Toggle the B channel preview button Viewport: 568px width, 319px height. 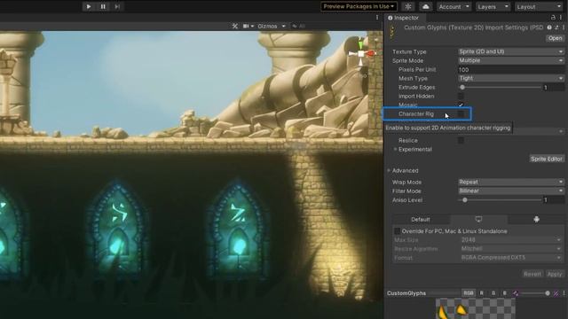tap(505, 293)
